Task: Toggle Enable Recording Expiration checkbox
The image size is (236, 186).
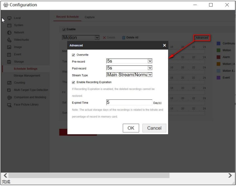Action: tap(73, 82)
